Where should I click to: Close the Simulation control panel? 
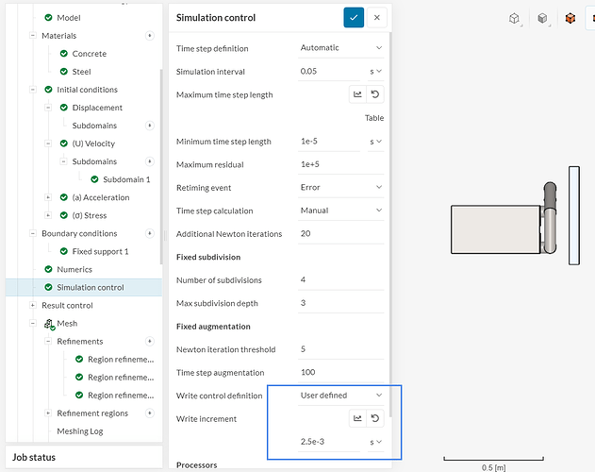(377, 17)
